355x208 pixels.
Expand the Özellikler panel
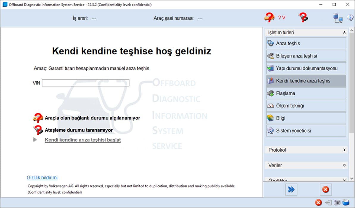coord(344,180)
